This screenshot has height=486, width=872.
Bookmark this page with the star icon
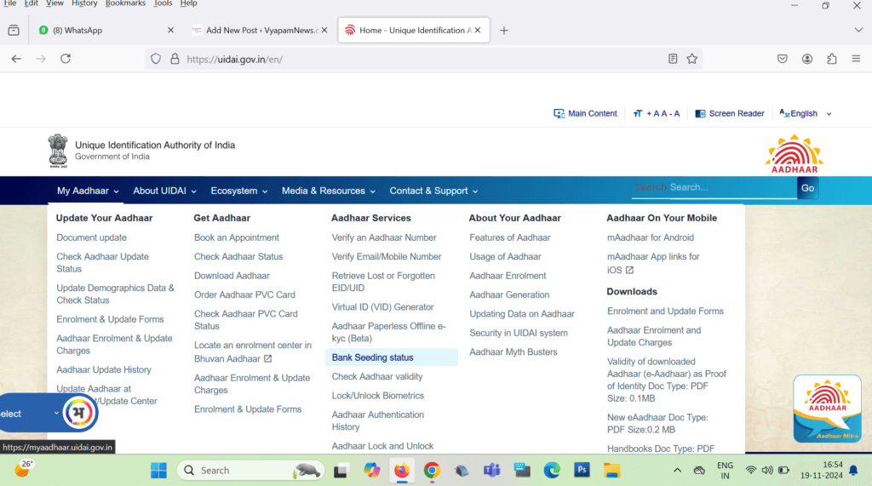pos(691,59)
